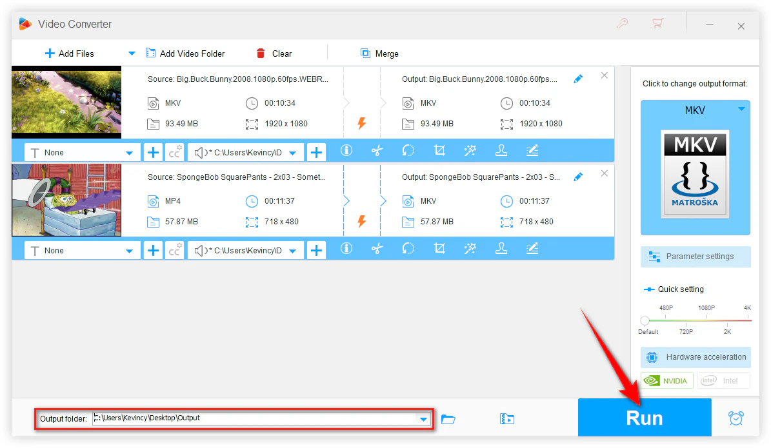This screenshot has width=771, height=448.
Task: Select the crop icon in the first video row
Action: coord(439,151)
